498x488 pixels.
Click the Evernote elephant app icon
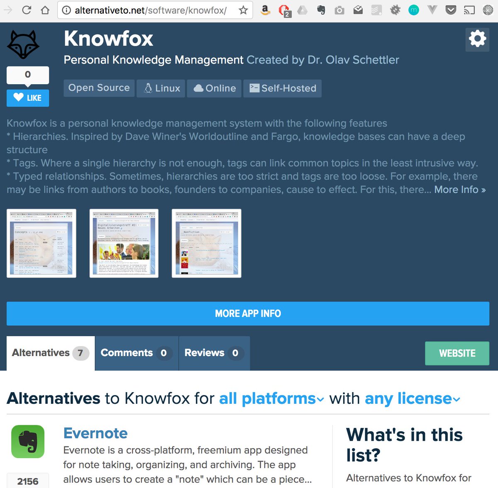tap(28, 442)
